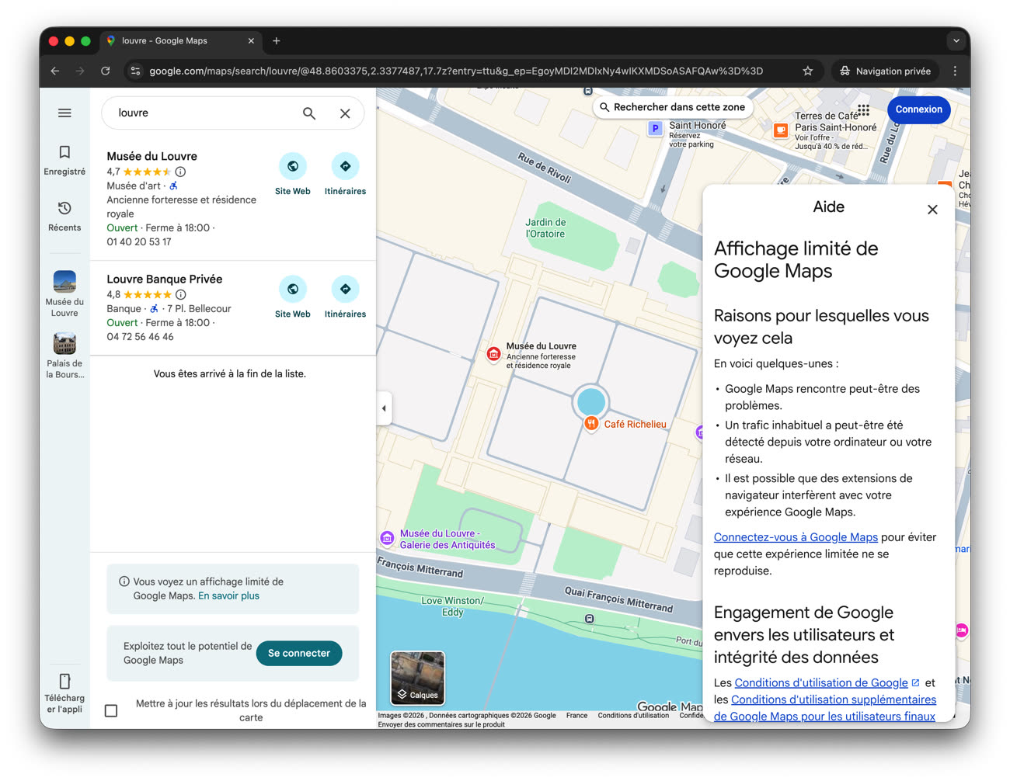Open the Enregistré saved places
Viewport: 1010px width, 781px height.
click(64, 160)
